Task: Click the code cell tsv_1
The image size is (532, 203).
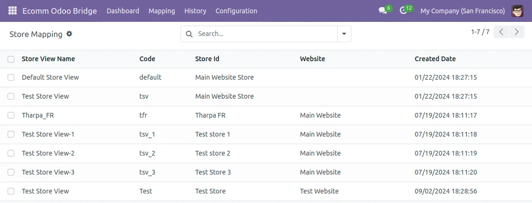Action: point(147,134)
